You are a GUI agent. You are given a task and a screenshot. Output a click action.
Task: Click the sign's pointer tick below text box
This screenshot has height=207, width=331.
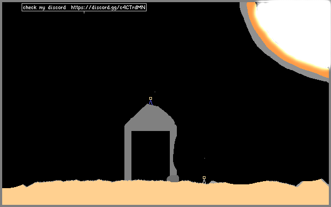[84, 12]
